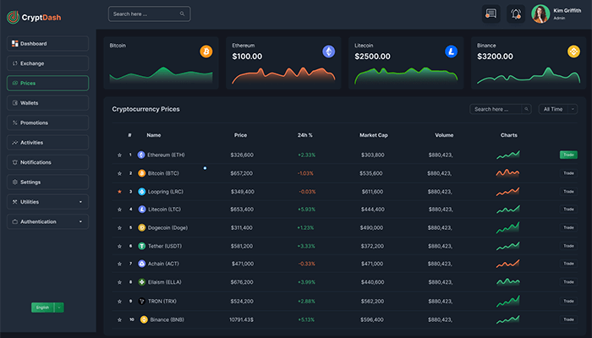Click the Bitcoin card icon
The height and width of the screenshot is (338, 592).
click(x=206, y=52)
